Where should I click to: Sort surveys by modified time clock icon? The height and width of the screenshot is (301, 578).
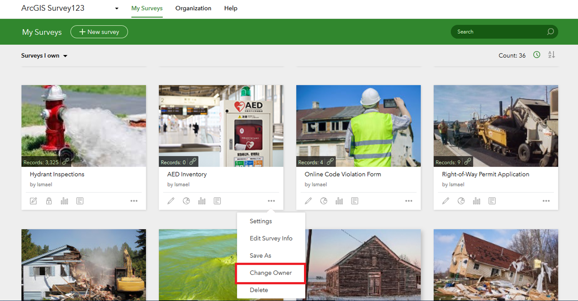pos(537,55)
